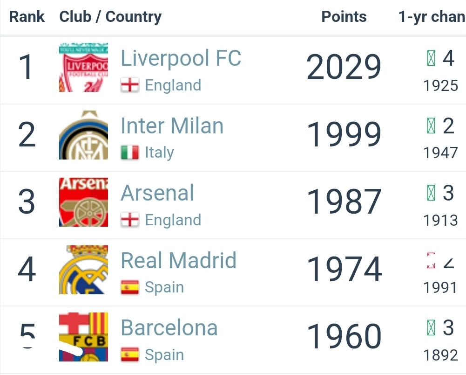The width and height of the screenshot is (466, 375).
Task: Click the Italy flag icon
Action: point(129,153)
